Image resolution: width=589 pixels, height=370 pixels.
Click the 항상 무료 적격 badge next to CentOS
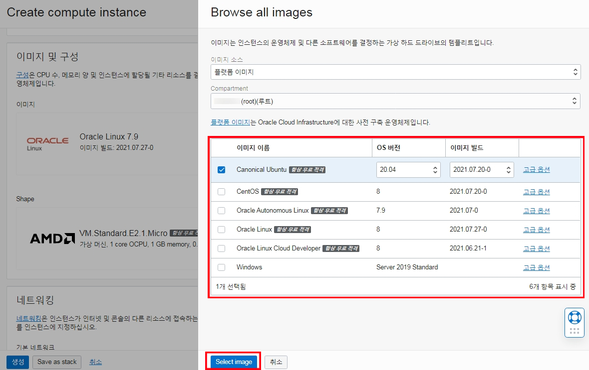[280, 192]
